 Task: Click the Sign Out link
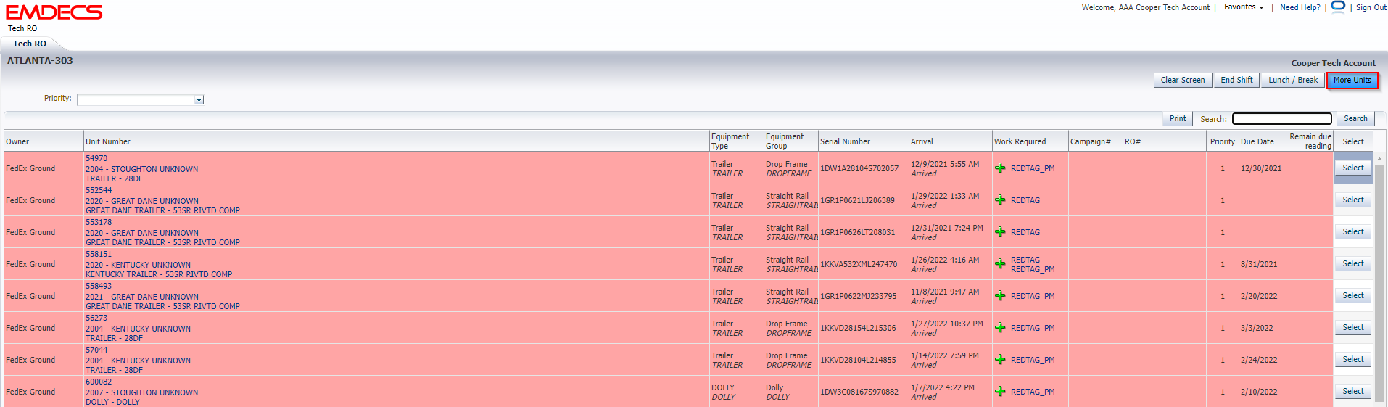(1371, 7)
